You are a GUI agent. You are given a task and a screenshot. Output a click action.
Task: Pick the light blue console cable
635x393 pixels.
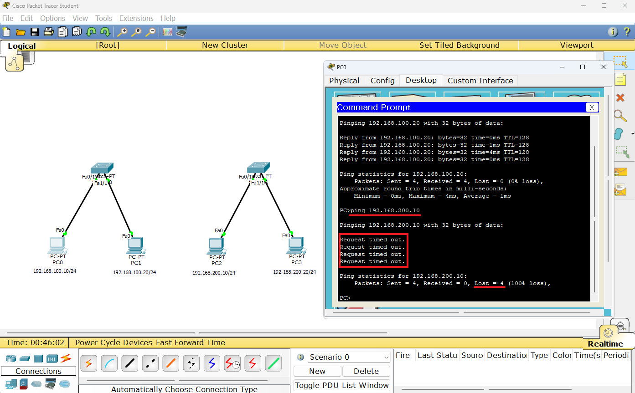pyautogui.click(x=109, y=363)
